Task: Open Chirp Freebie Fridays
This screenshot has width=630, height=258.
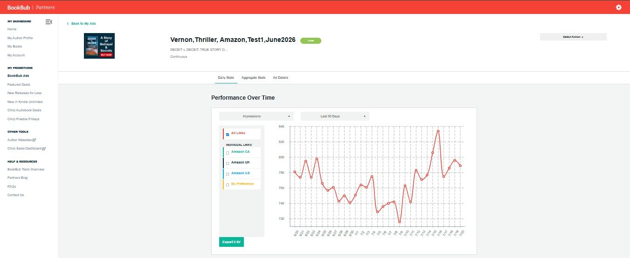Action: click(x=23, y=119)
